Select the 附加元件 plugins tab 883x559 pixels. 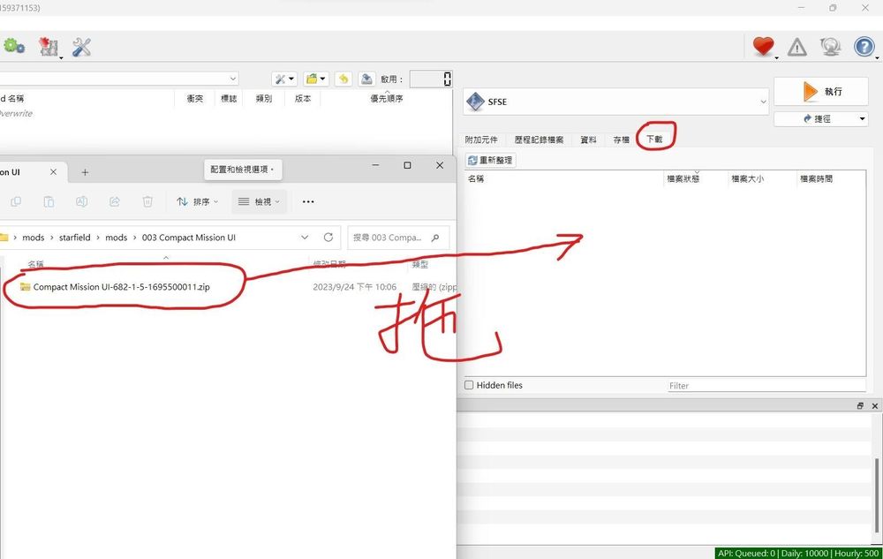point(480,139)
